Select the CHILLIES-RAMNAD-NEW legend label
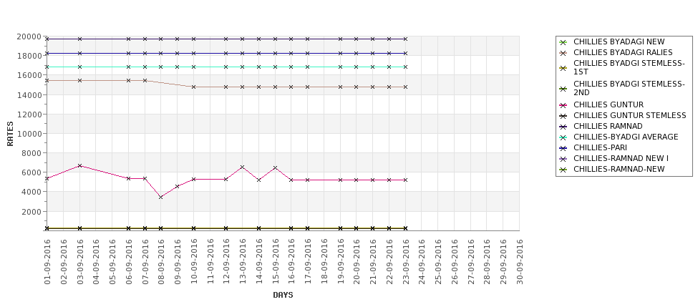 [x=619, y=169]
